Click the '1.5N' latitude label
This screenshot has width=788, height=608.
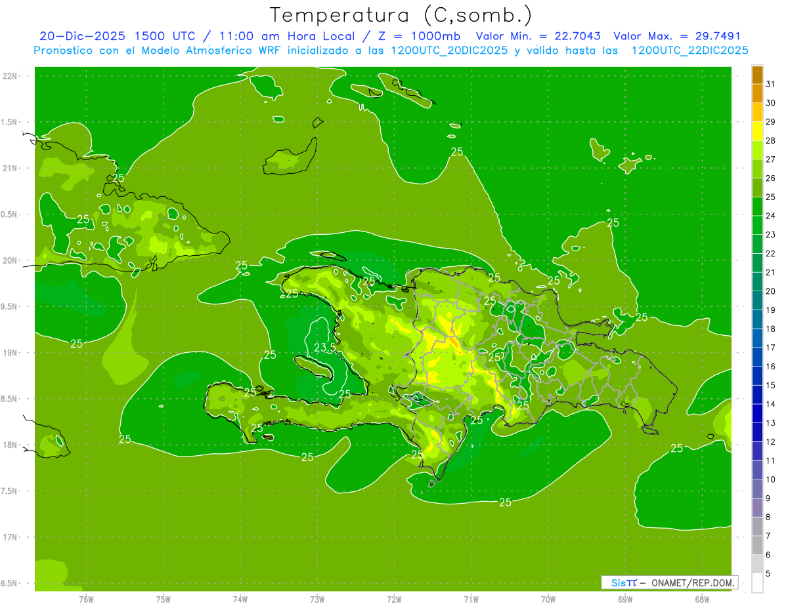[x=10, y=122]
